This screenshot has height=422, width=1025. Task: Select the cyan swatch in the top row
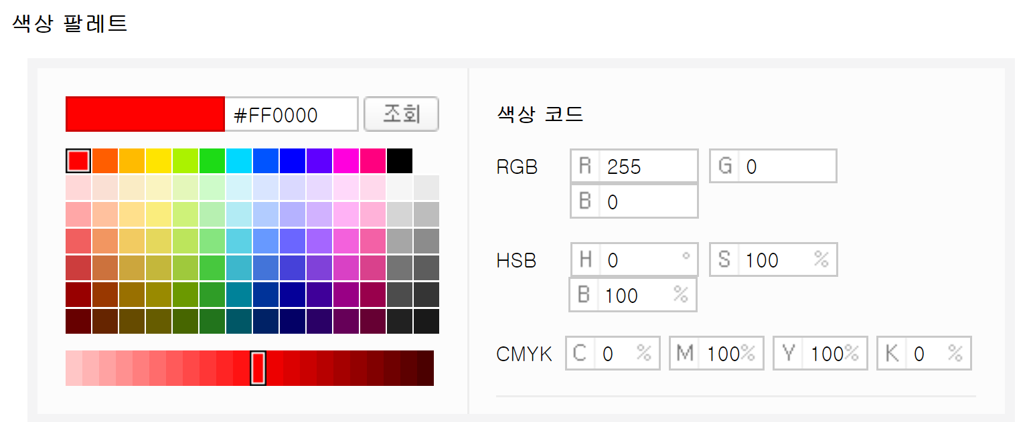[239, 161]
